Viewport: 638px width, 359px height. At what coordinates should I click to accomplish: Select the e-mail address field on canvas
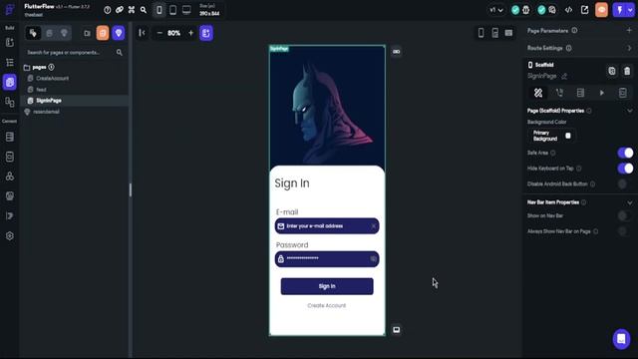pos(327,226)
